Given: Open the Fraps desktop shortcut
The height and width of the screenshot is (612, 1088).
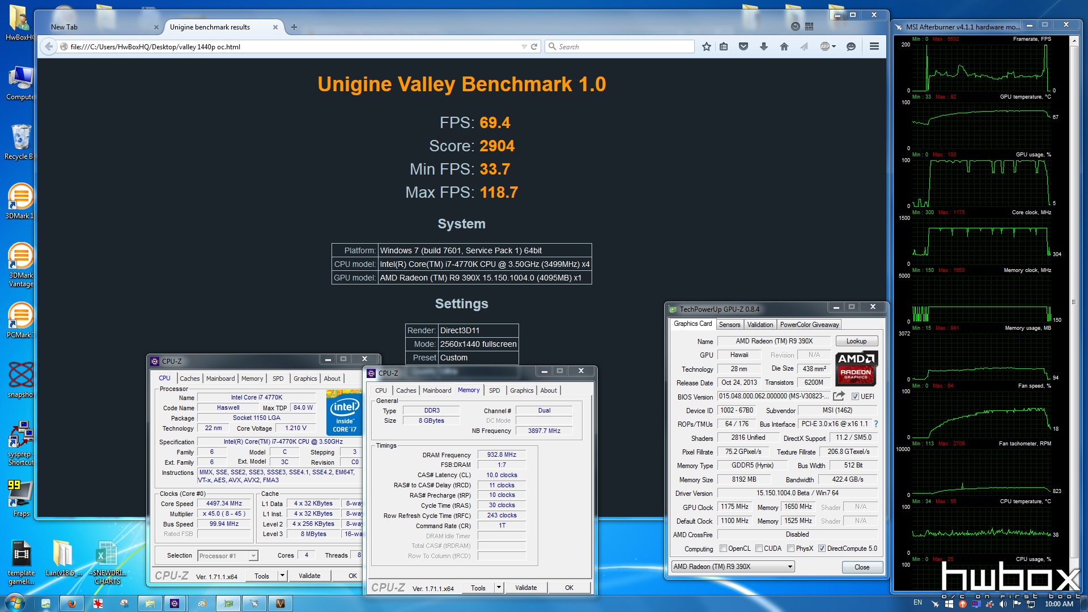Looking at the screenshot, I should (x=20, y=499).
